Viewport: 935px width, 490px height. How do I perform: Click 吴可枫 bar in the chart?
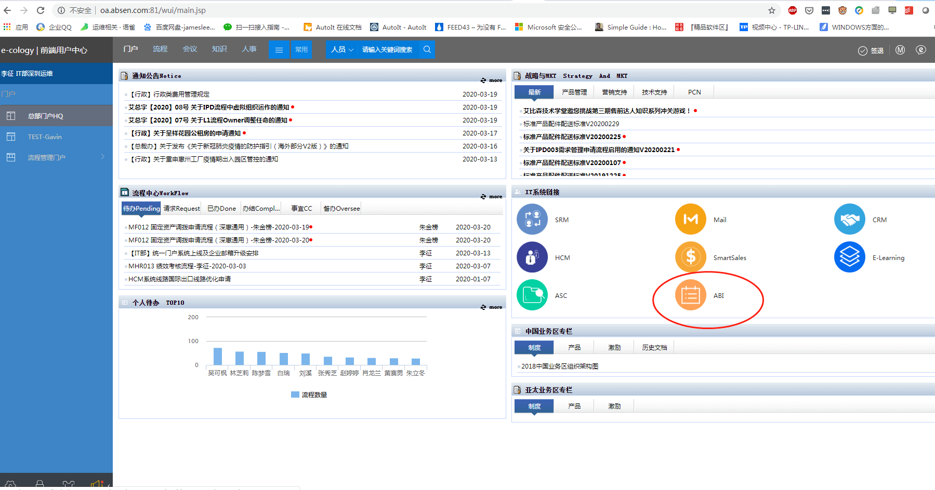[x=218, y=356]
